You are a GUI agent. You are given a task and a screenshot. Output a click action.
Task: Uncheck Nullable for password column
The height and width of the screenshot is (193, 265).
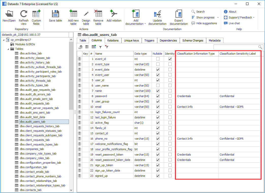pyautogui.click(x=158, y=96)
